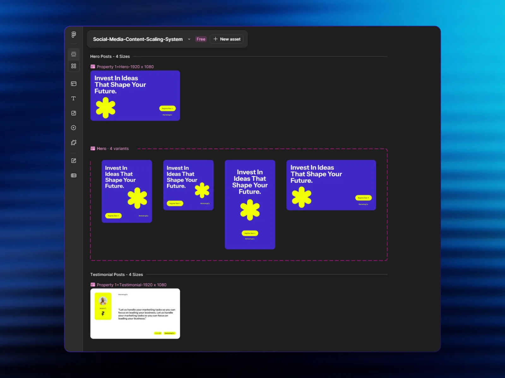Click the component icon beside 'Property 1=Hero-1920 x 1080'
Image resolution: width=505 pixels, height=378 pixels.
pos(93,67)
